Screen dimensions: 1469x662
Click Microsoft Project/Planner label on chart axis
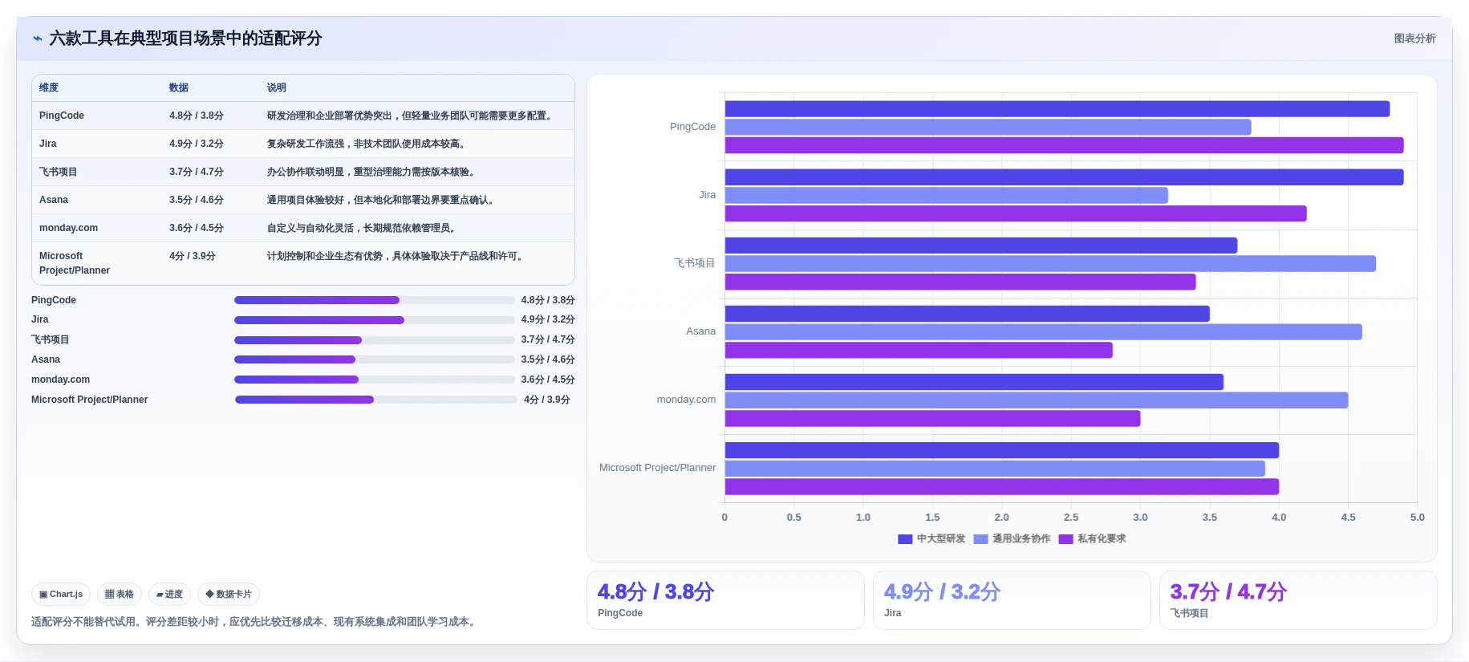click(657, 468)
